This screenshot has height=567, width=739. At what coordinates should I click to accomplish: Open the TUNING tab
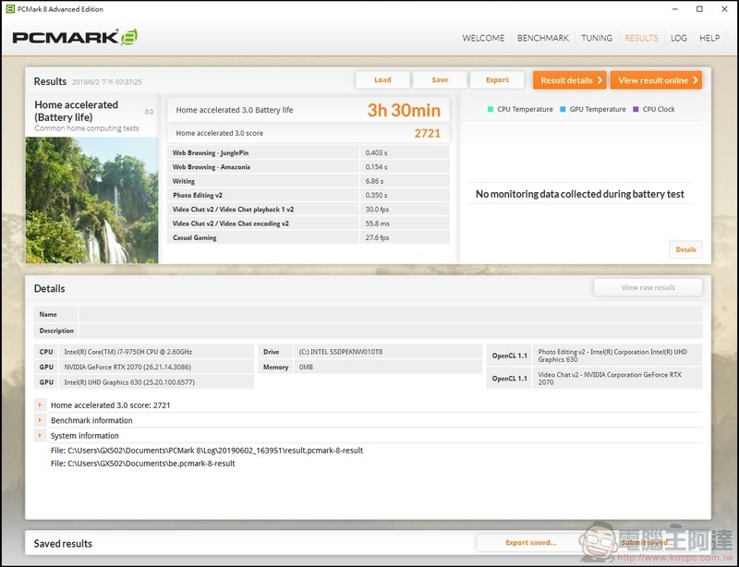click(597, 38)
